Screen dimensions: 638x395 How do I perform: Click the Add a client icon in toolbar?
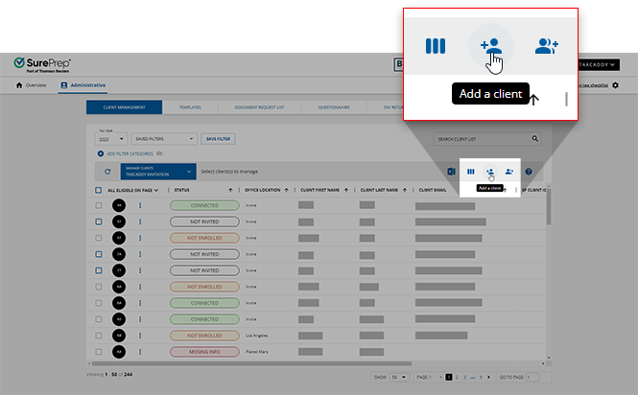[490, 172]
